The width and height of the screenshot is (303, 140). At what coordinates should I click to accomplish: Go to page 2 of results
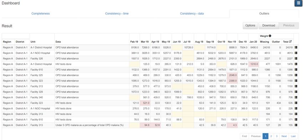pos(271,136)
